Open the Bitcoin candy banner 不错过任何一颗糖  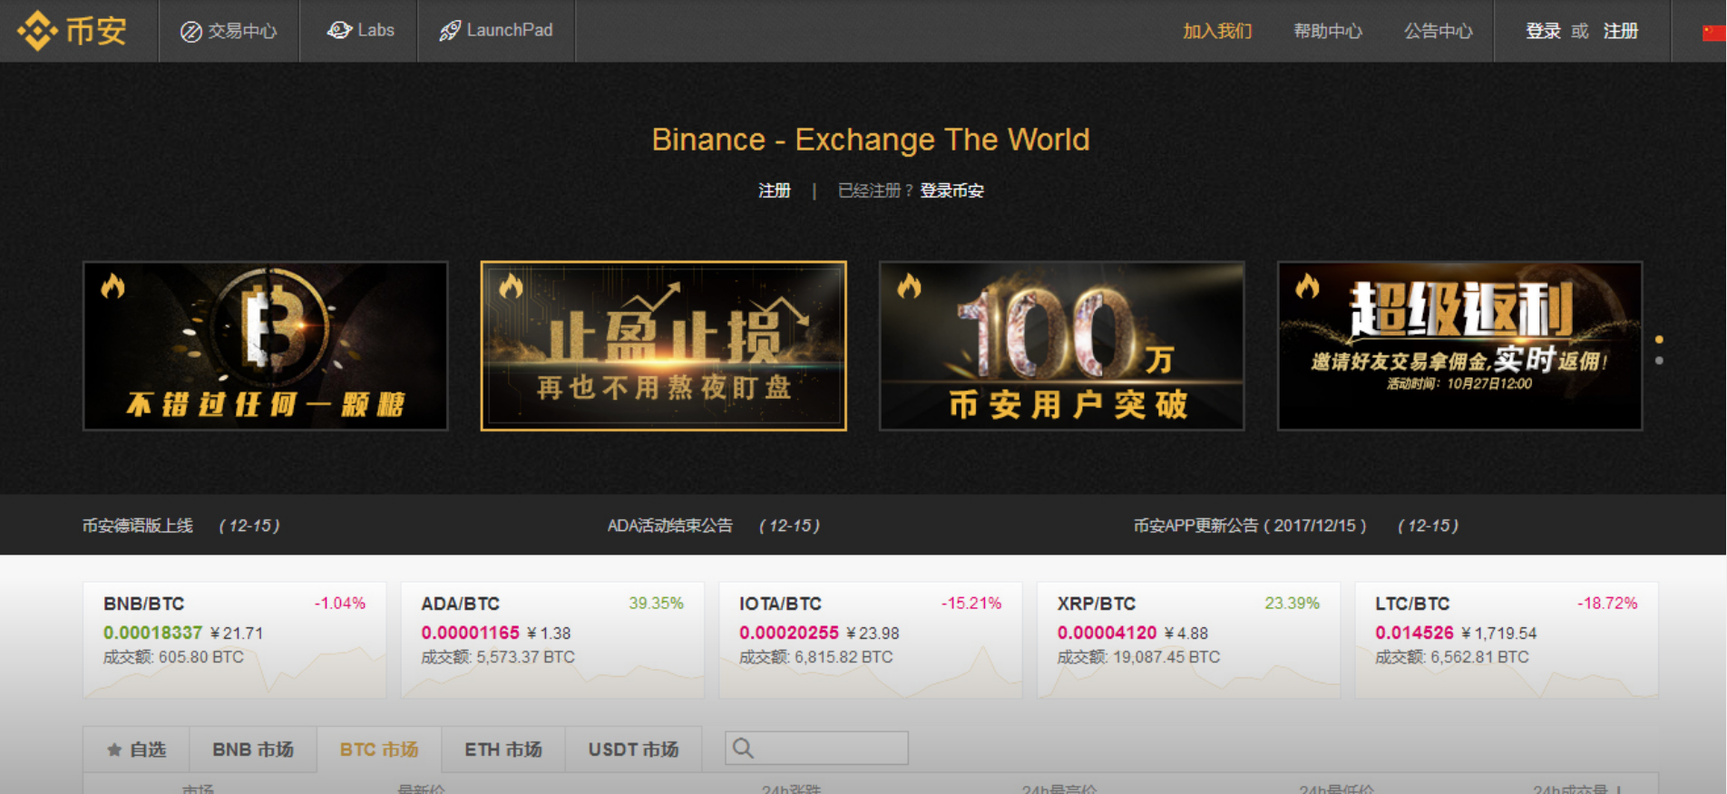click(x=265, y=345)
